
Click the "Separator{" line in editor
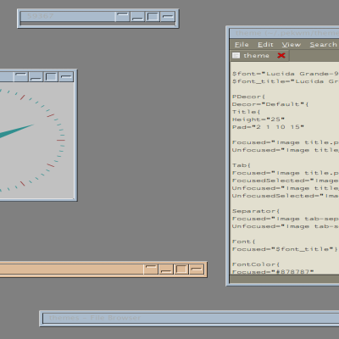click(x=256, y=211)
